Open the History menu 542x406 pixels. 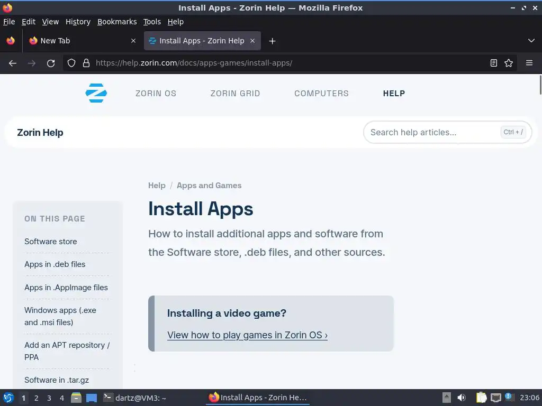pos(78,22)
